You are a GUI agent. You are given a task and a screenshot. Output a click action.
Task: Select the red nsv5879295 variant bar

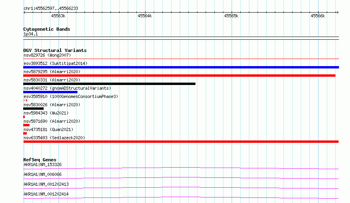pyautogui.click(x=179, y=76)
